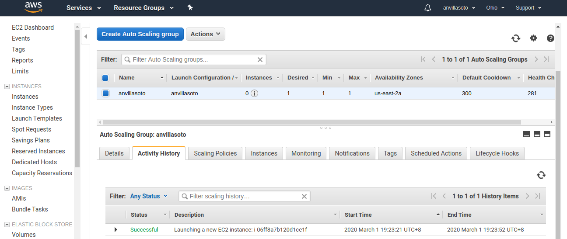This screenshot has height=239, width=567.
Task: Refresh the Auto Scaling groups list
Action: 516,38
